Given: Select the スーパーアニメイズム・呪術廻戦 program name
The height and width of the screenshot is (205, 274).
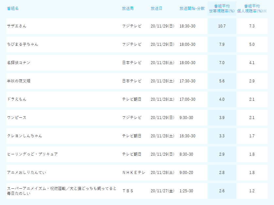Looking at the screenshot, I should point(62,191).
